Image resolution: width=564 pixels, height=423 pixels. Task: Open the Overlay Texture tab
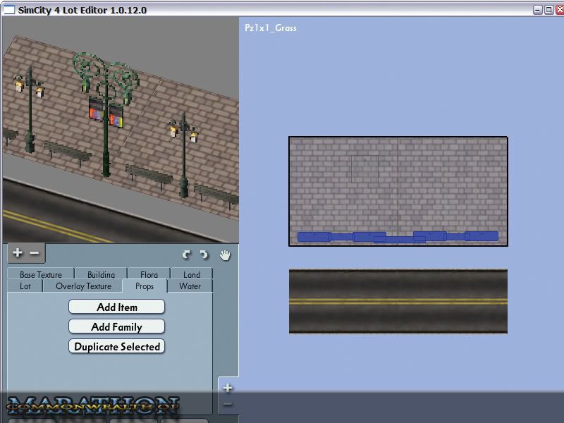tap(83, 286)
